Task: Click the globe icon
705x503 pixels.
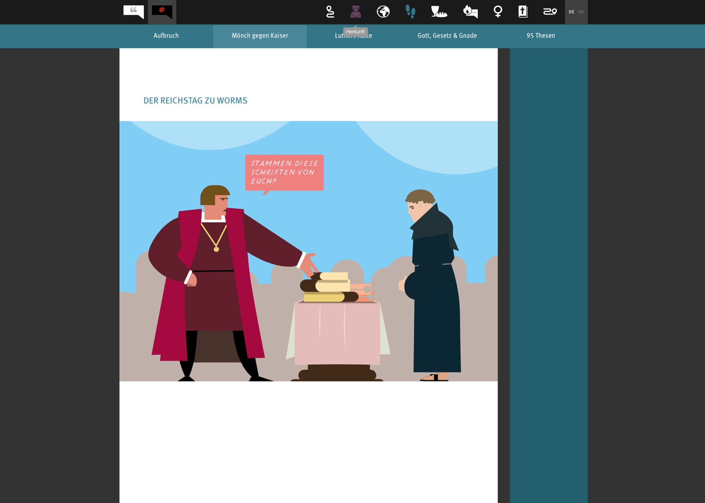Action: click(383, 12)
